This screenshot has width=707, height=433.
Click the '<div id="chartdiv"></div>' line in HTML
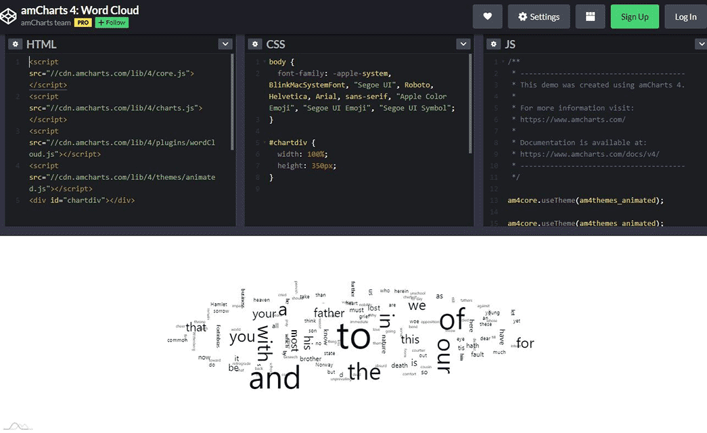click(82, 200)
